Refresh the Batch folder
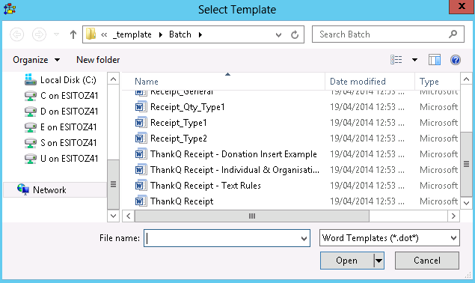The image size is (475, 283). [x=295, y=35]
